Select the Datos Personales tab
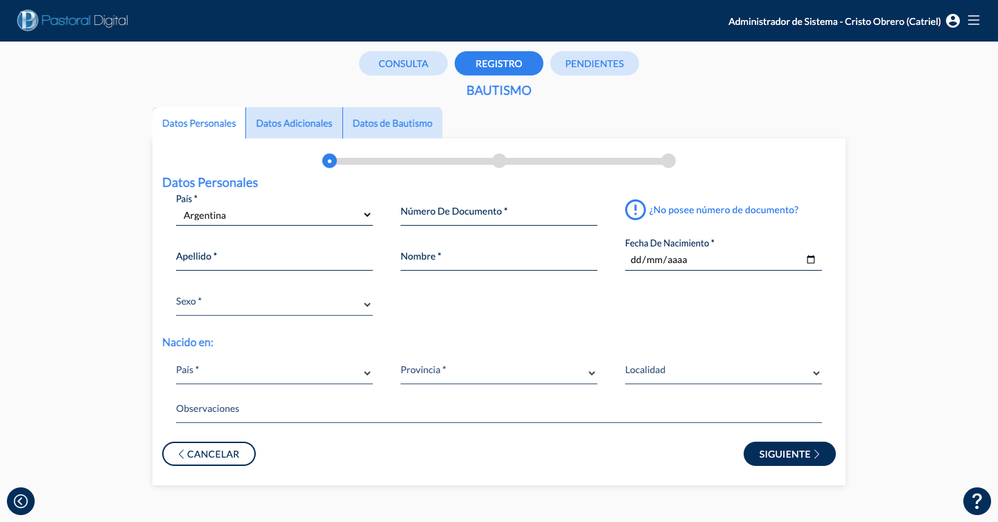Screen dimensions: 998x522 tap(199, 123)
